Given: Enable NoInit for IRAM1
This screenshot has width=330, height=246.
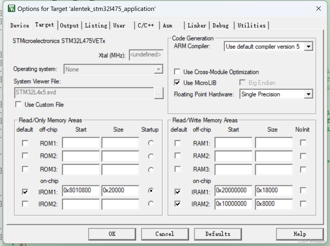Looking at the screenshot, I should (303, 191).
